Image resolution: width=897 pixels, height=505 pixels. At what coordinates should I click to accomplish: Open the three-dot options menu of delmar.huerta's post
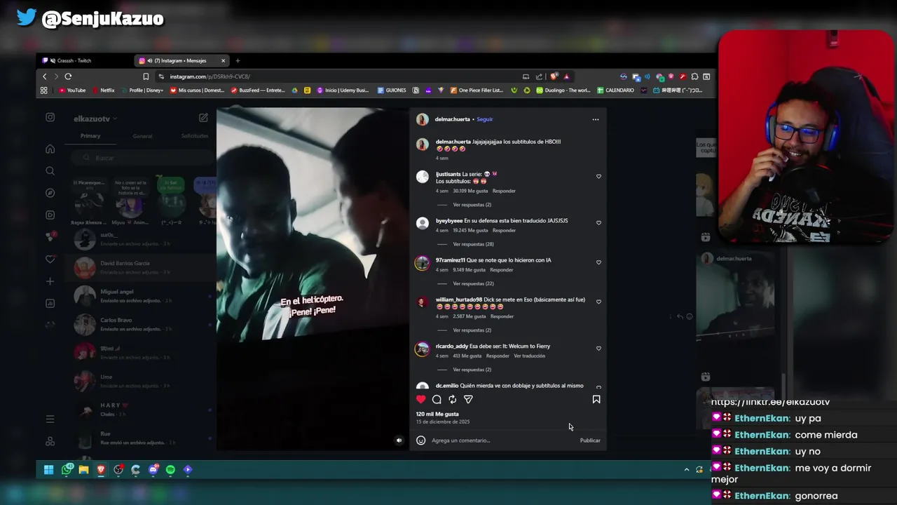596,119
